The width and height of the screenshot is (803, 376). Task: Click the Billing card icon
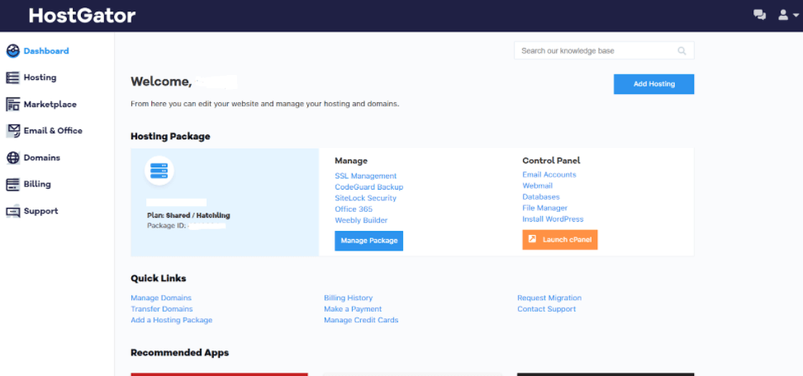(x=12, y=185)
